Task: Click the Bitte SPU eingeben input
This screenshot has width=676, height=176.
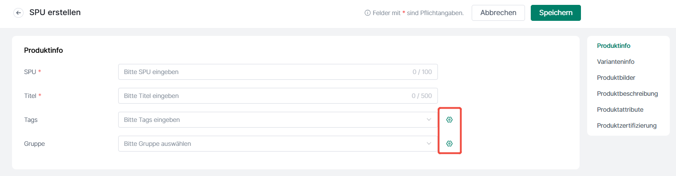Action: (278, 72)
